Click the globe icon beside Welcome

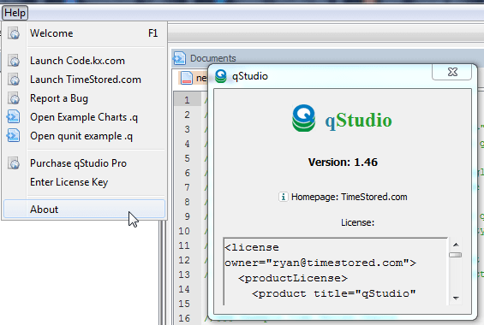click(x=14, y=33)
